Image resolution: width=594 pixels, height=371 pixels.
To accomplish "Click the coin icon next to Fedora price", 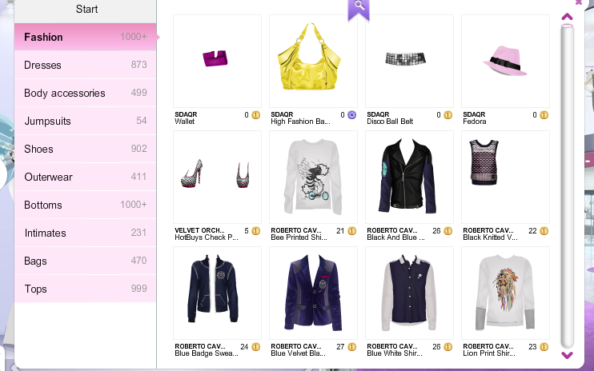I will coord(544,115).
